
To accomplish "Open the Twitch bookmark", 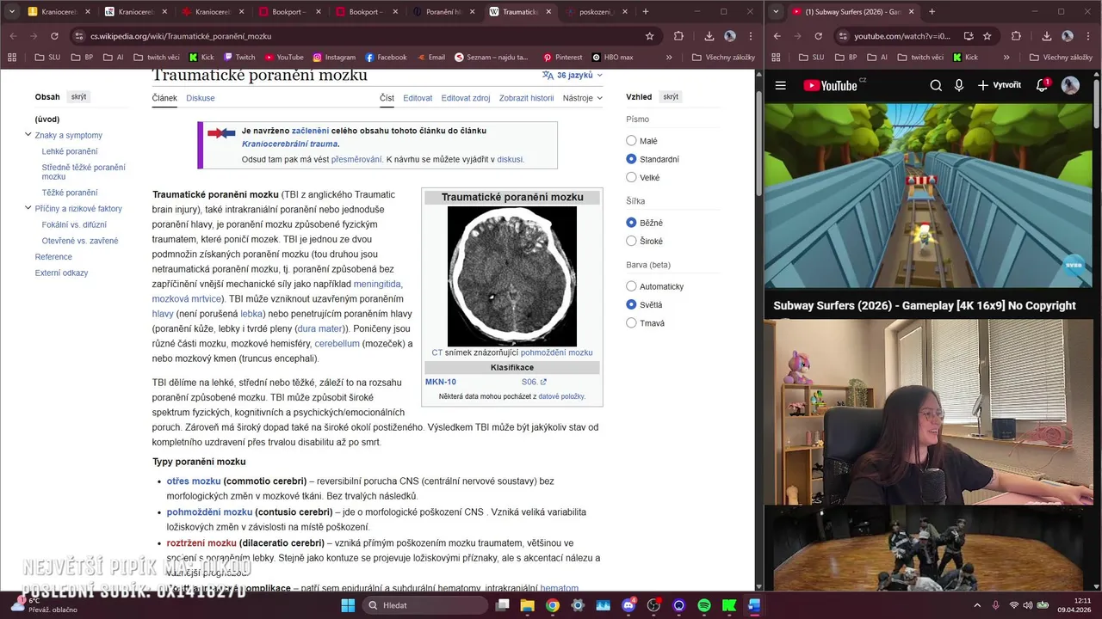I will coord(239,58).
